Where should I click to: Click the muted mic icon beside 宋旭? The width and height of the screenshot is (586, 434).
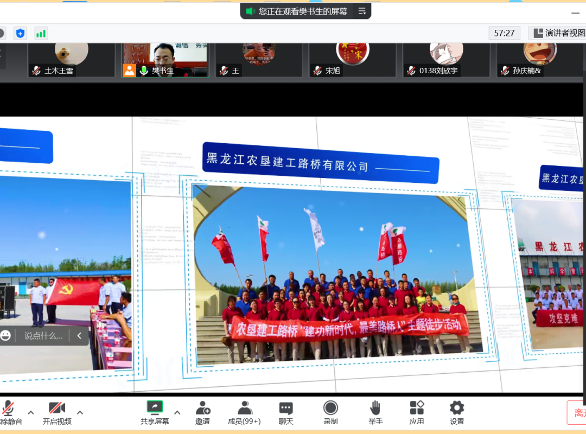click(x=317, y=71)
